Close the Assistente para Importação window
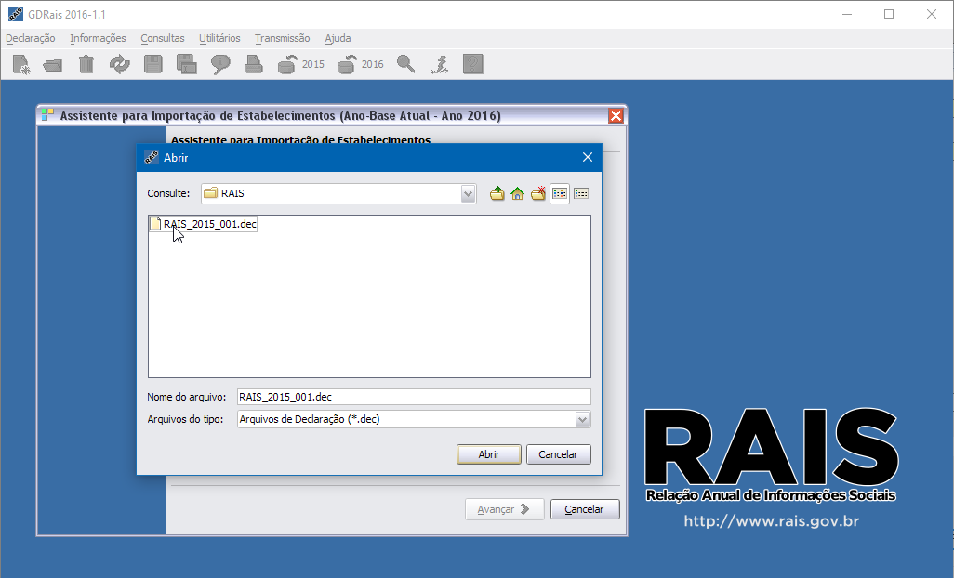 (616, 115)
